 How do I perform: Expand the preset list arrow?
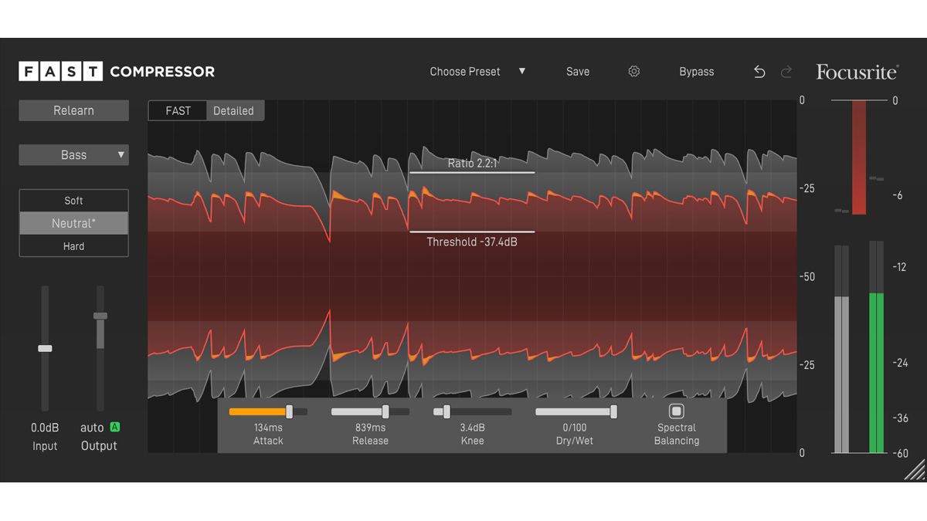(x=522, y=71)
